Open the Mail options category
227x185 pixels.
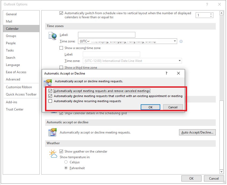point(21,21)
